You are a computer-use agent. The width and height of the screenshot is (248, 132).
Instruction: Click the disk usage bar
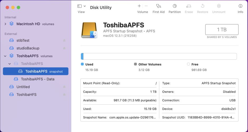point(159,56)
